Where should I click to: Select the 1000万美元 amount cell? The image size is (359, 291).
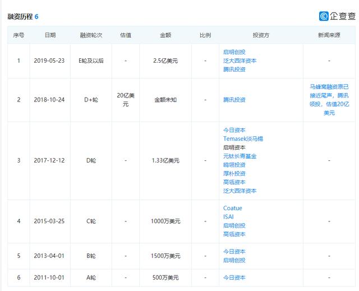[165, 221]
